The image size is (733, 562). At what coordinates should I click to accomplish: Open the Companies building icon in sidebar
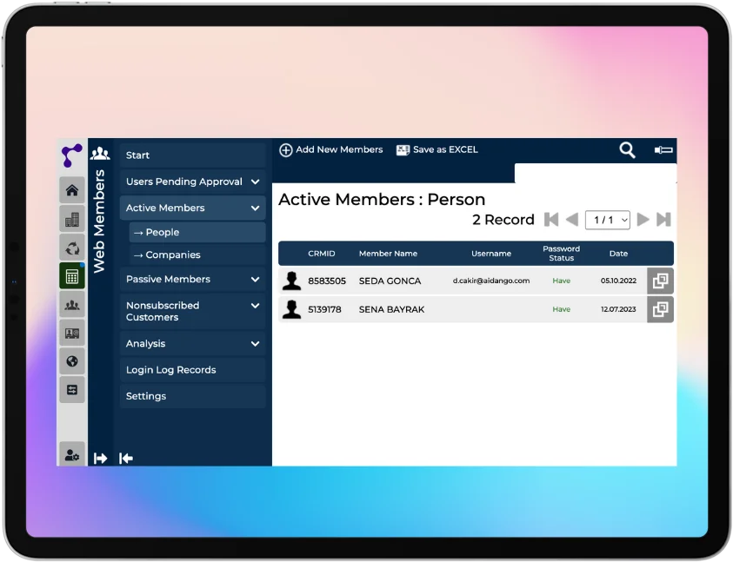coord(72,219)
